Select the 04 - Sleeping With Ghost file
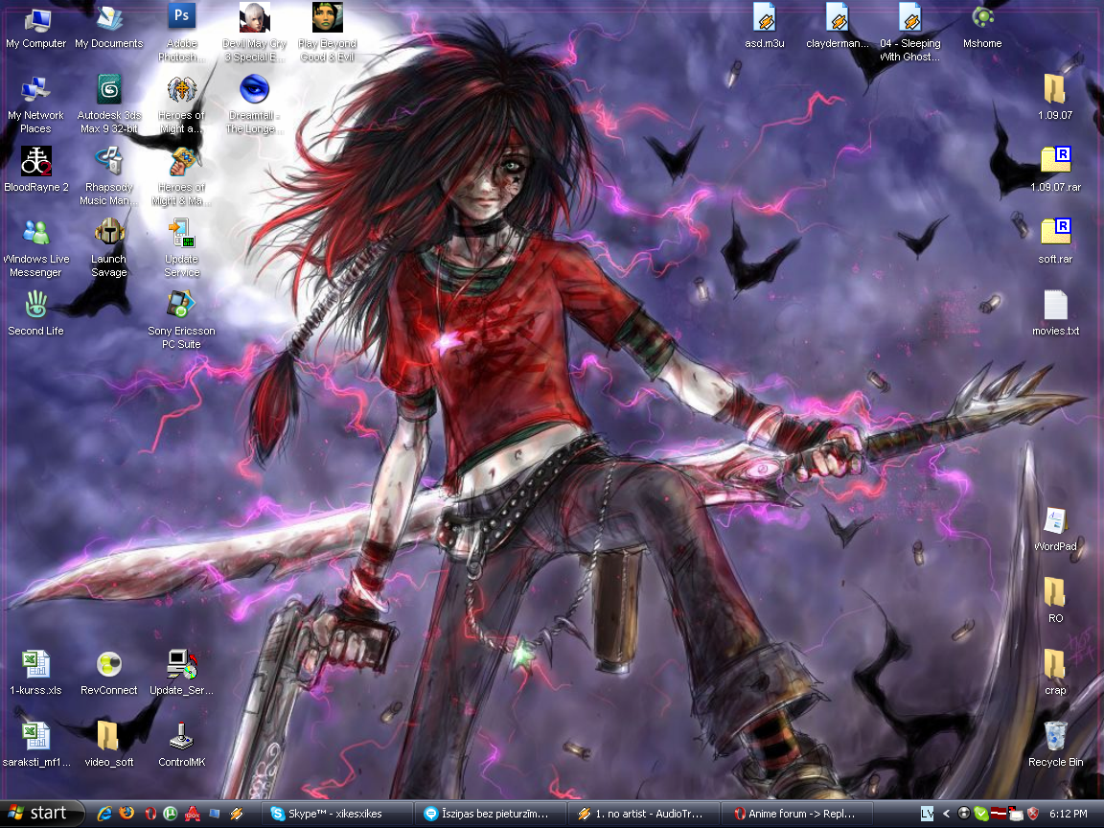1104x828 pixels. [x=909, y=33]
